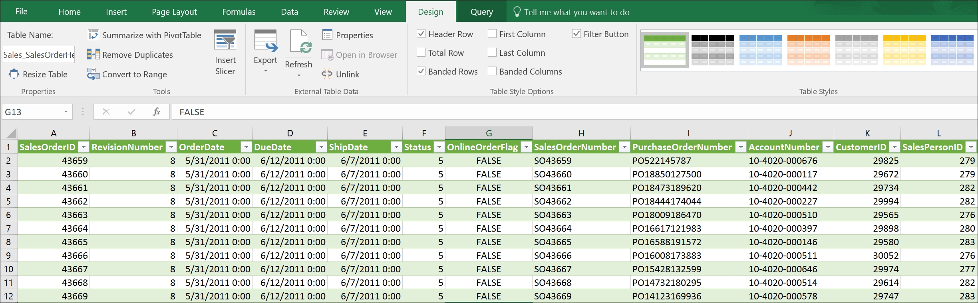Open the SalesOrderID filter dropdown
This screenshot has width=978, height=303.
(x=83, y=147)
